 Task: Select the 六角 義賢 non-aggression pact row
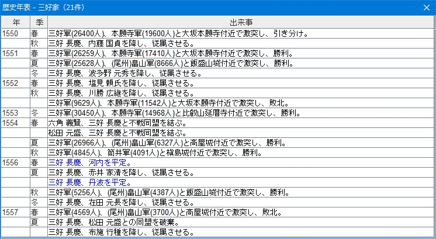tap(117, 123)
